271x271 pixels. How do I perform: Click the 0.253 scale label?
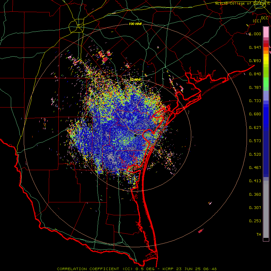[x=255, y=221]
